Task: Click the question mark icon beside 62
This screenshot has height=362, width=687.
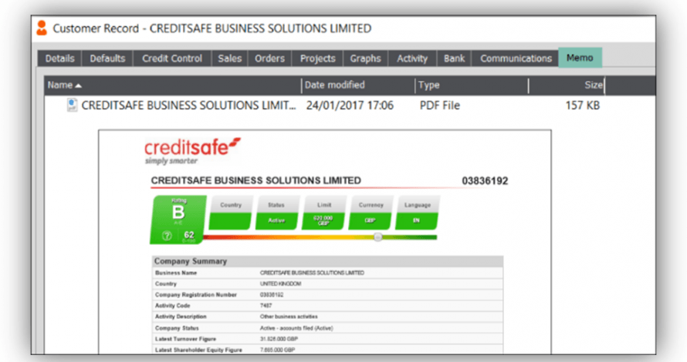Action: click(x=167, y=236)
